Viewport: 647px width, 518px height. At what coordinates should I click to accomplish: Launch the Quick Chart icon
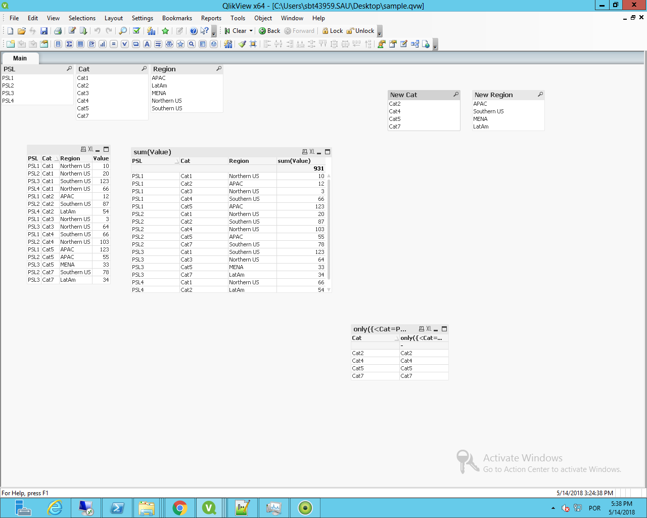coord(151,31)
